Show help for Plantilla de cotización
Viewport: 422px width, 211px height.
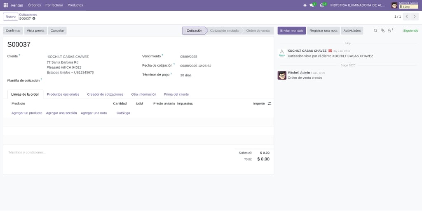42,79
